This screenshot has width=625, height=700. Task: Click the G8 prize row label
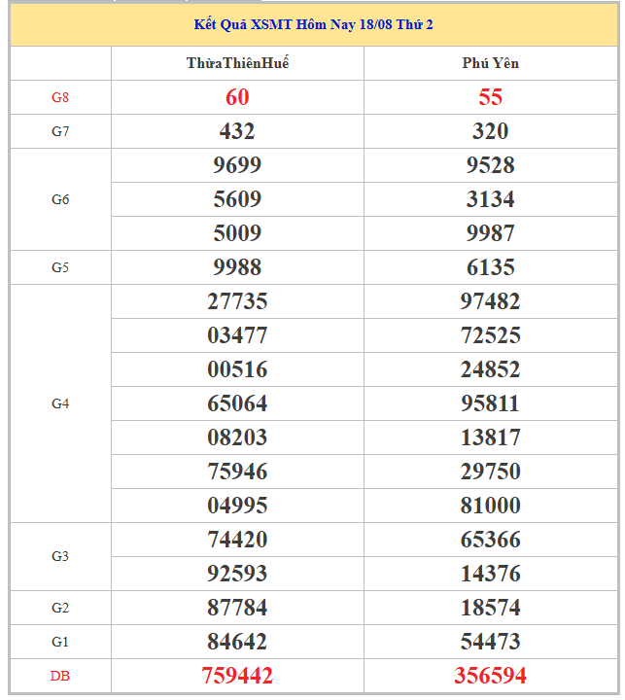(x=60, y=97)
